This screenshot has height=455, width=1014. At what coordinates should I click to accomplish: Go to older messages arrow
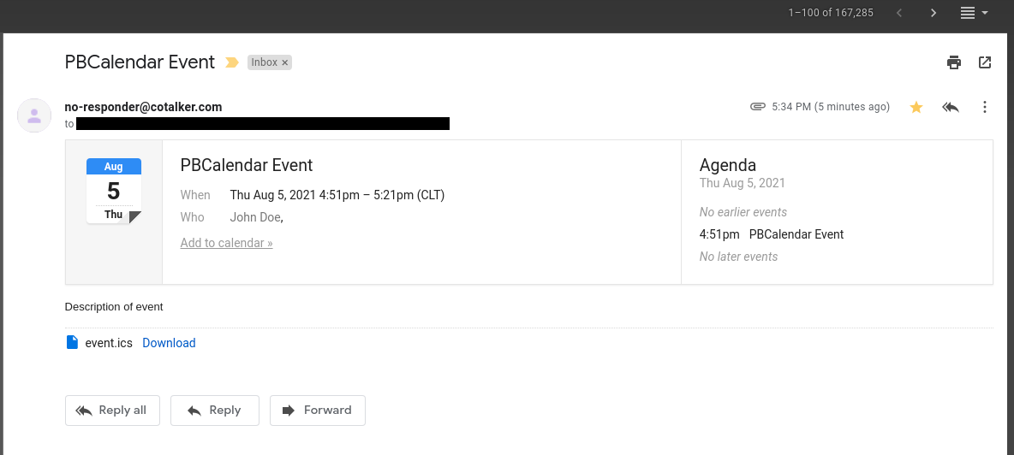point(933,13)
